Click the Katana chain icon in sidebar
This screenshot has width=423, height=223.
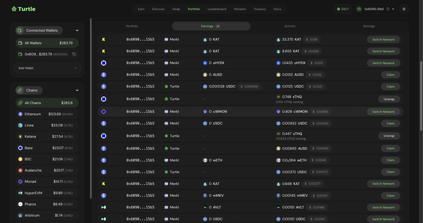pos(20,137)
